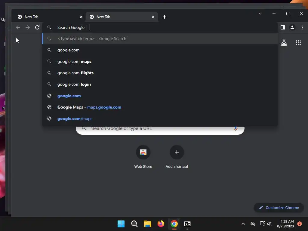Click the Chrome taskbar icon
The image size is (308, 231).
click(174, 224)
